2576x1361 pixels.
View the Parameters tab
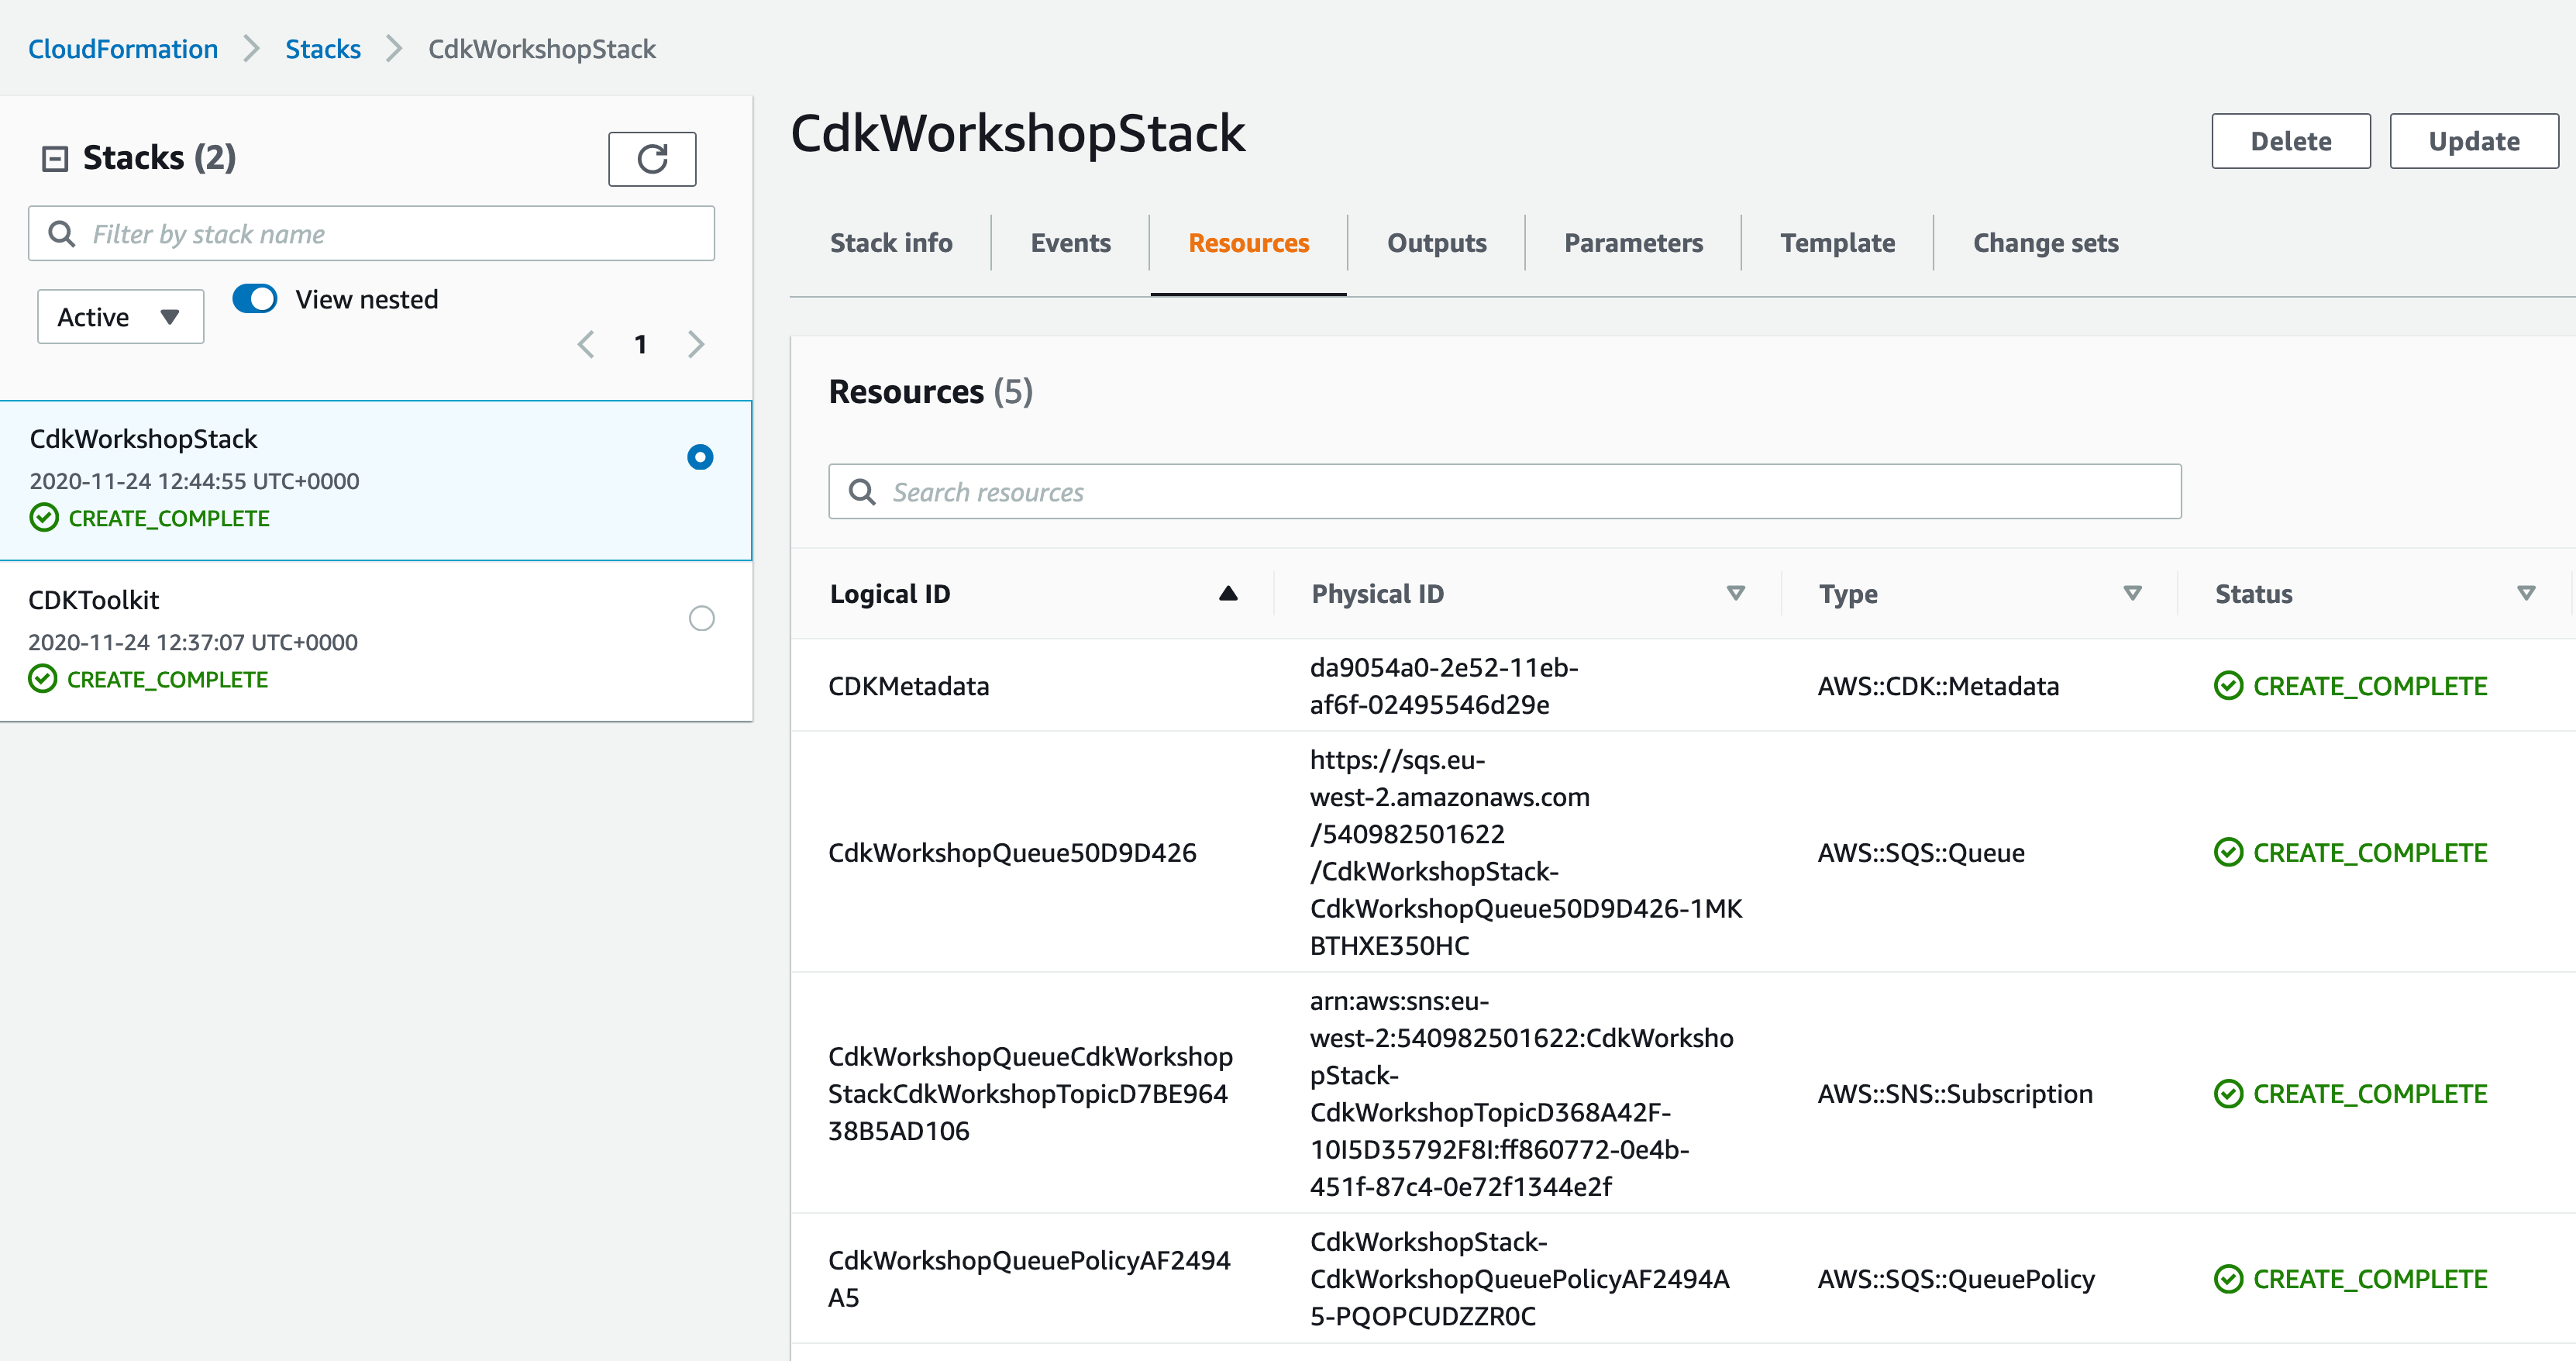coord(1633,243)
